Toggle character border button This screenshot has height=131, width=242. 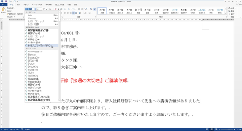[x=61, y=9]
